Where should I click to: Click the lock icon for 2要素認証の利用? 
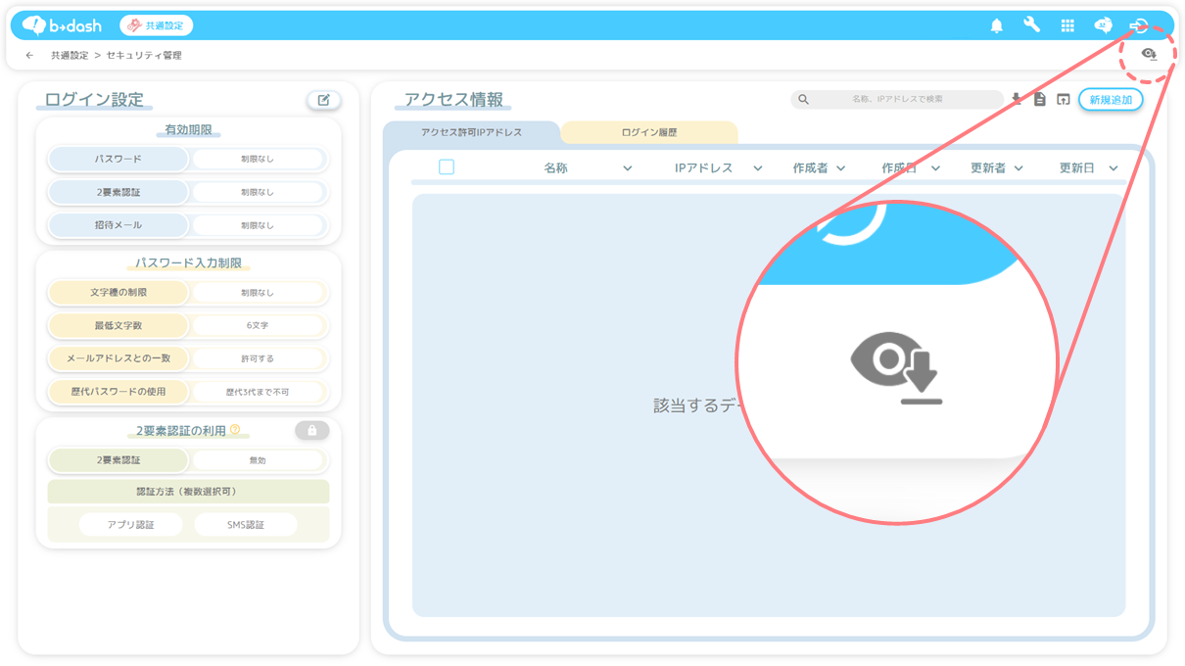coord(311,430)
